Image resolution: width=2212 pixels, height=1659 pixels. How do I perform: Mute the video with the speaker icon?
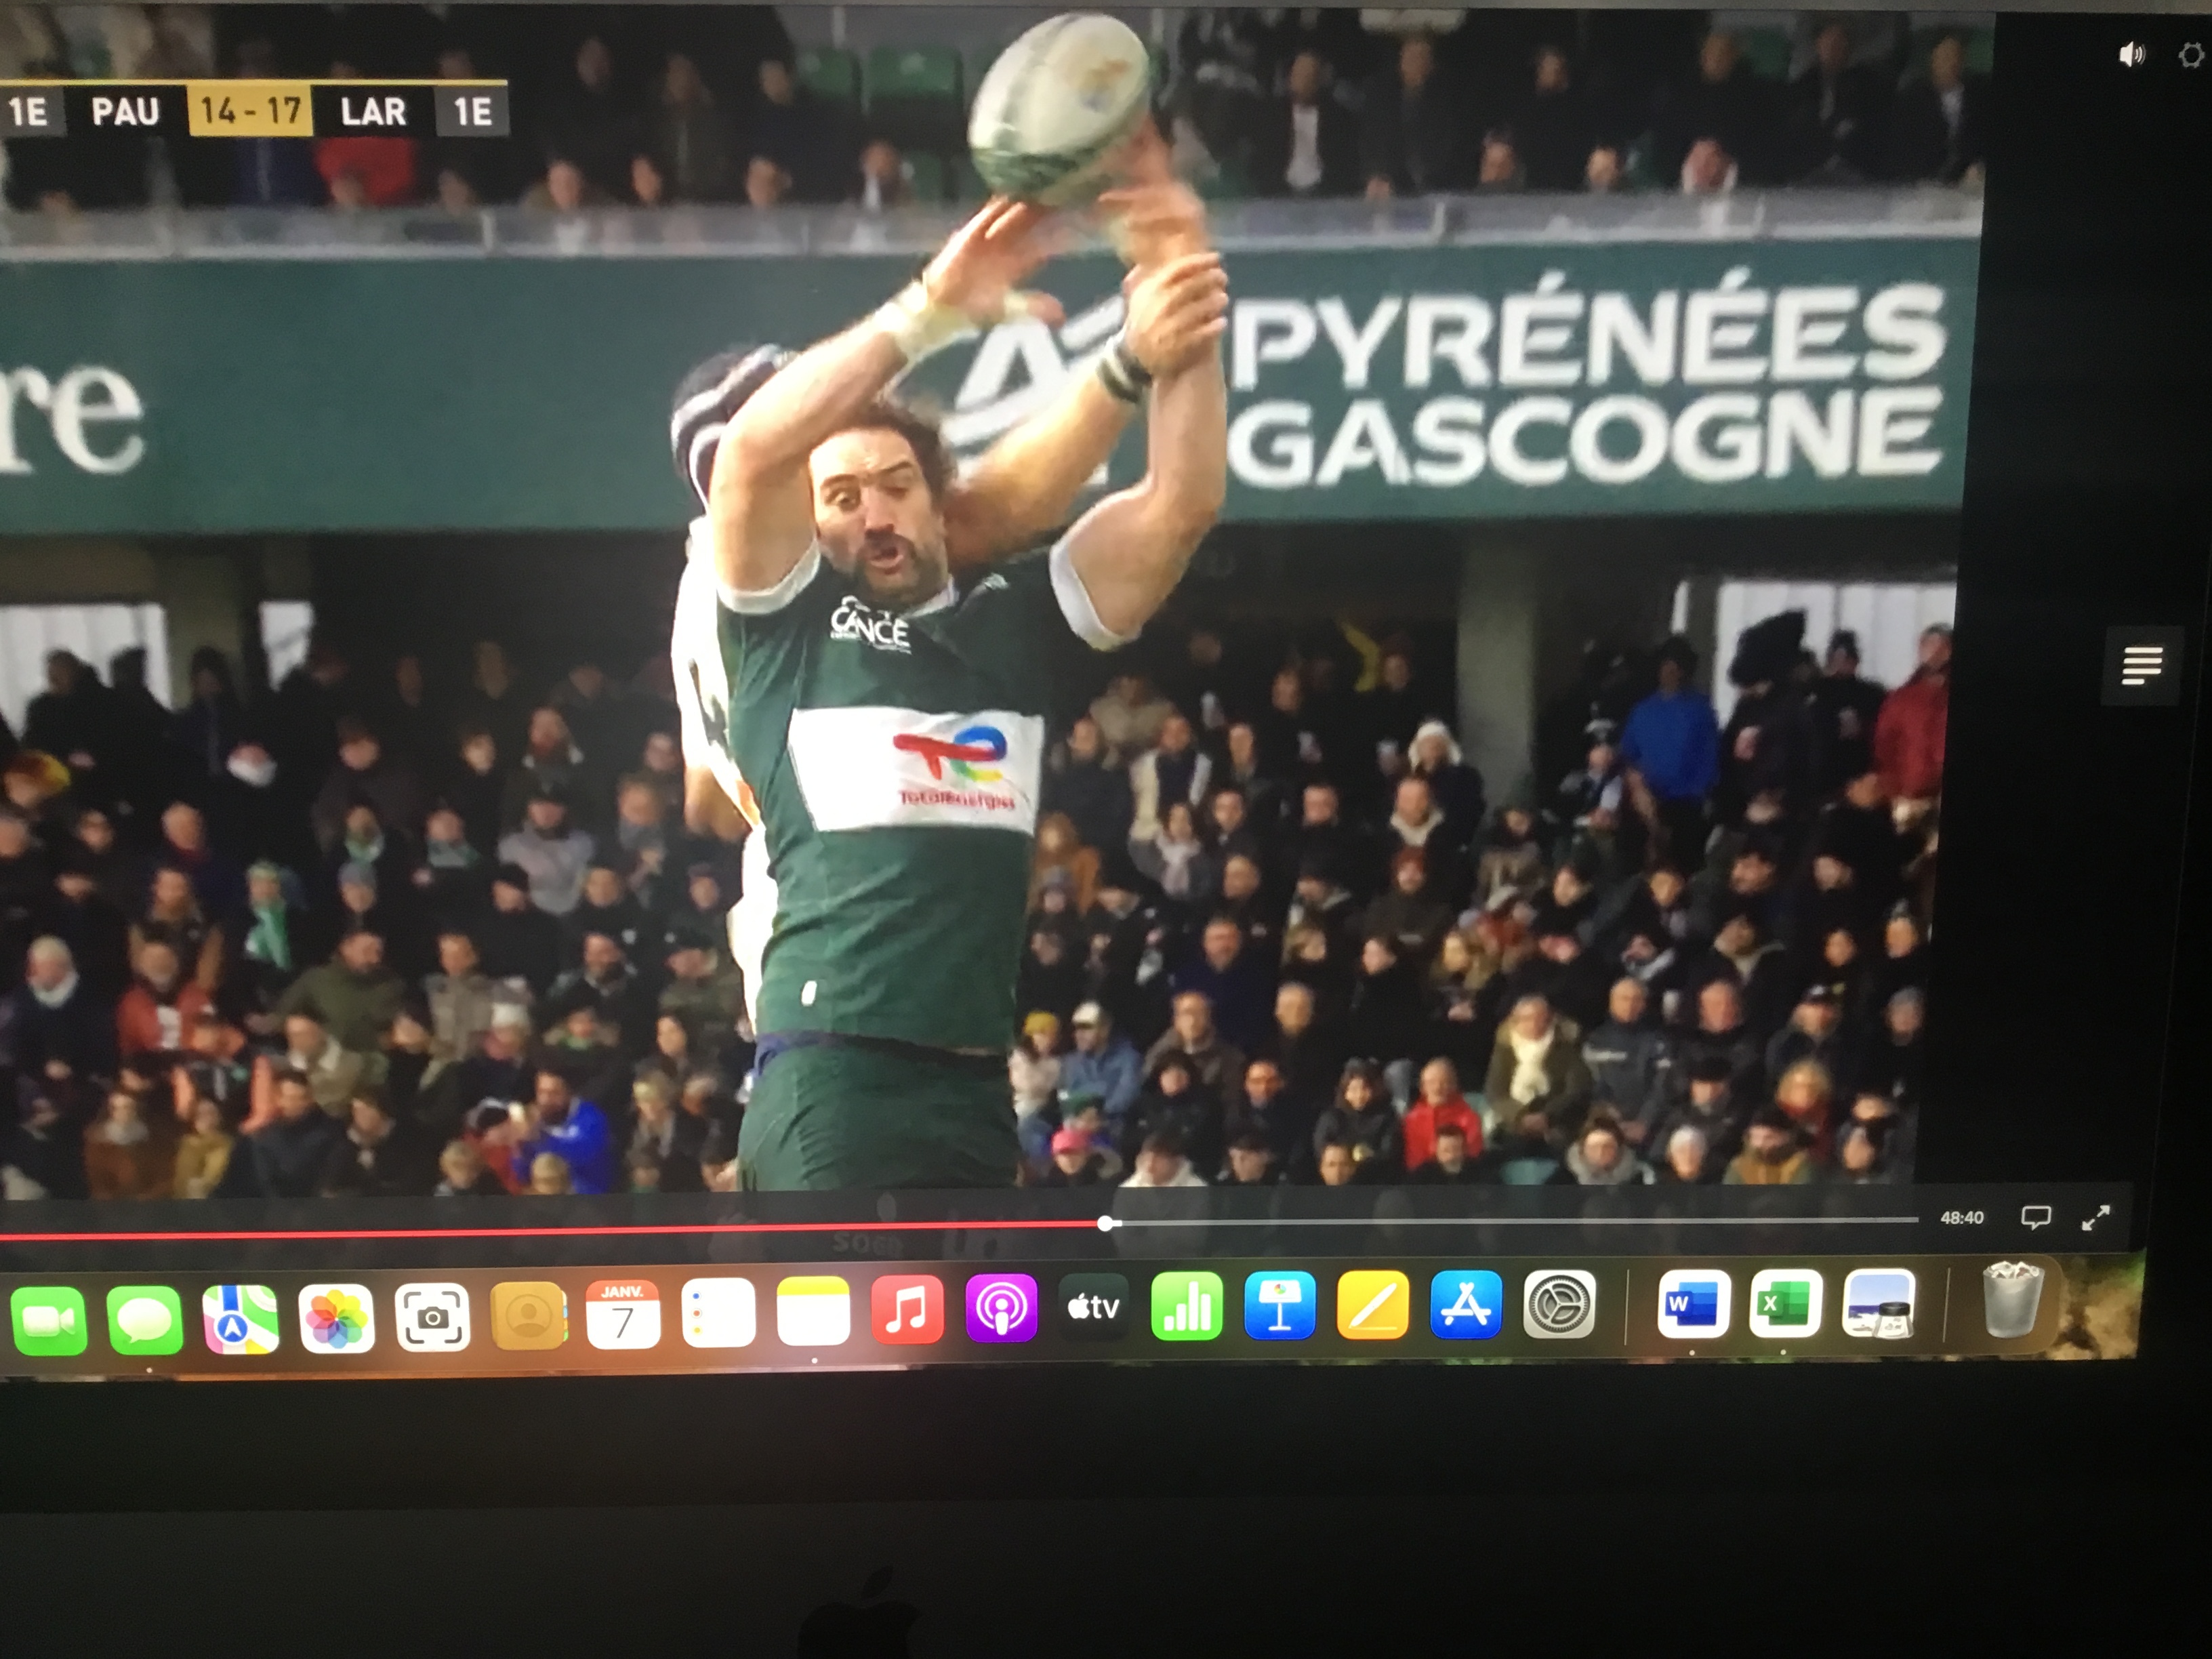pyautogui.click(x=2131, y=55)
